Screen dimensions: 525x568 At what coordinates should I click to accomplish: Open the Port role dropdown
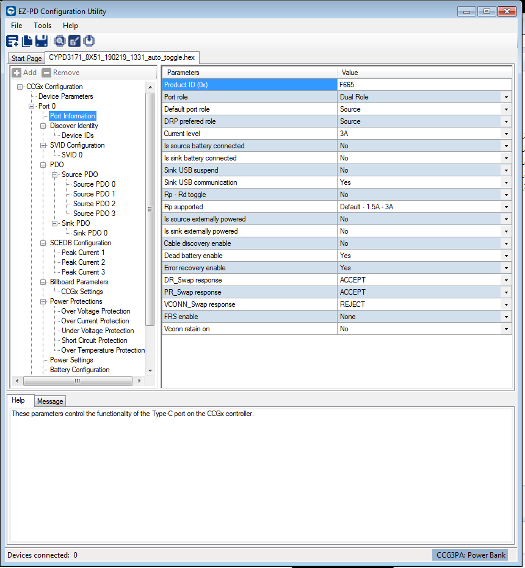[506, 97]
